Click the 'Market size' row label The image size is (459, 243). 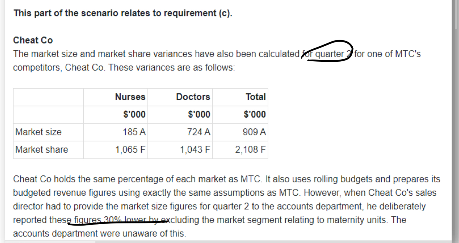click(x=38, y=132)
